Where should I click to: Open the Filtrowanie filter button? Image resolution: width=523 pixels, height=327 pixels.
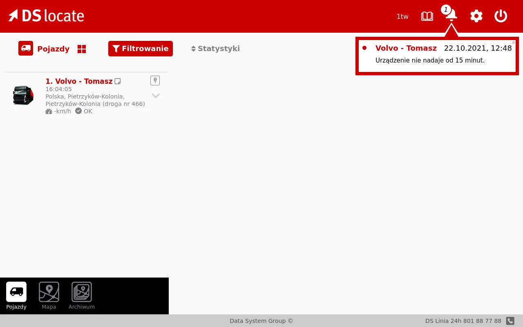[141, 49]
